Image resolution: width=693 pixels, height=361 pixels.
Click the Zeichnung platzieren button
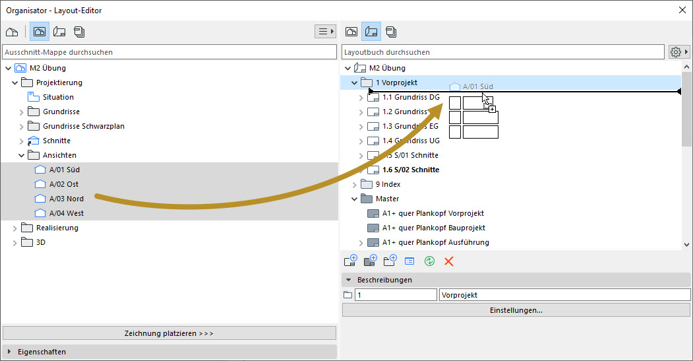click(x=169, y=333)
